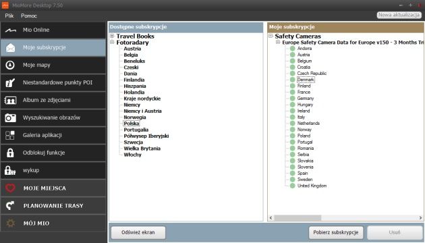Select Denmark in my subscriptions
This screenshot has height=243, width=425.
[x=306, y=80]
